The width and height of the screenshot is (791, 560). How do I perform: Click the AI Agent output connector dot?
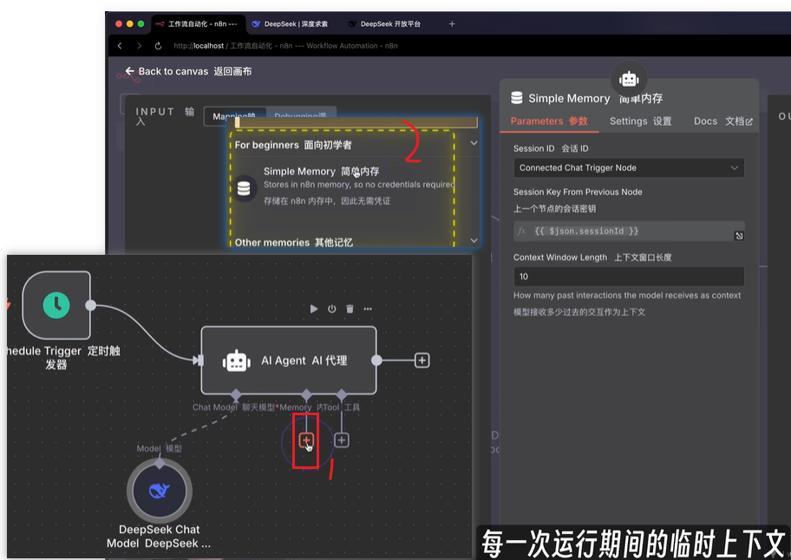[376, 361]
